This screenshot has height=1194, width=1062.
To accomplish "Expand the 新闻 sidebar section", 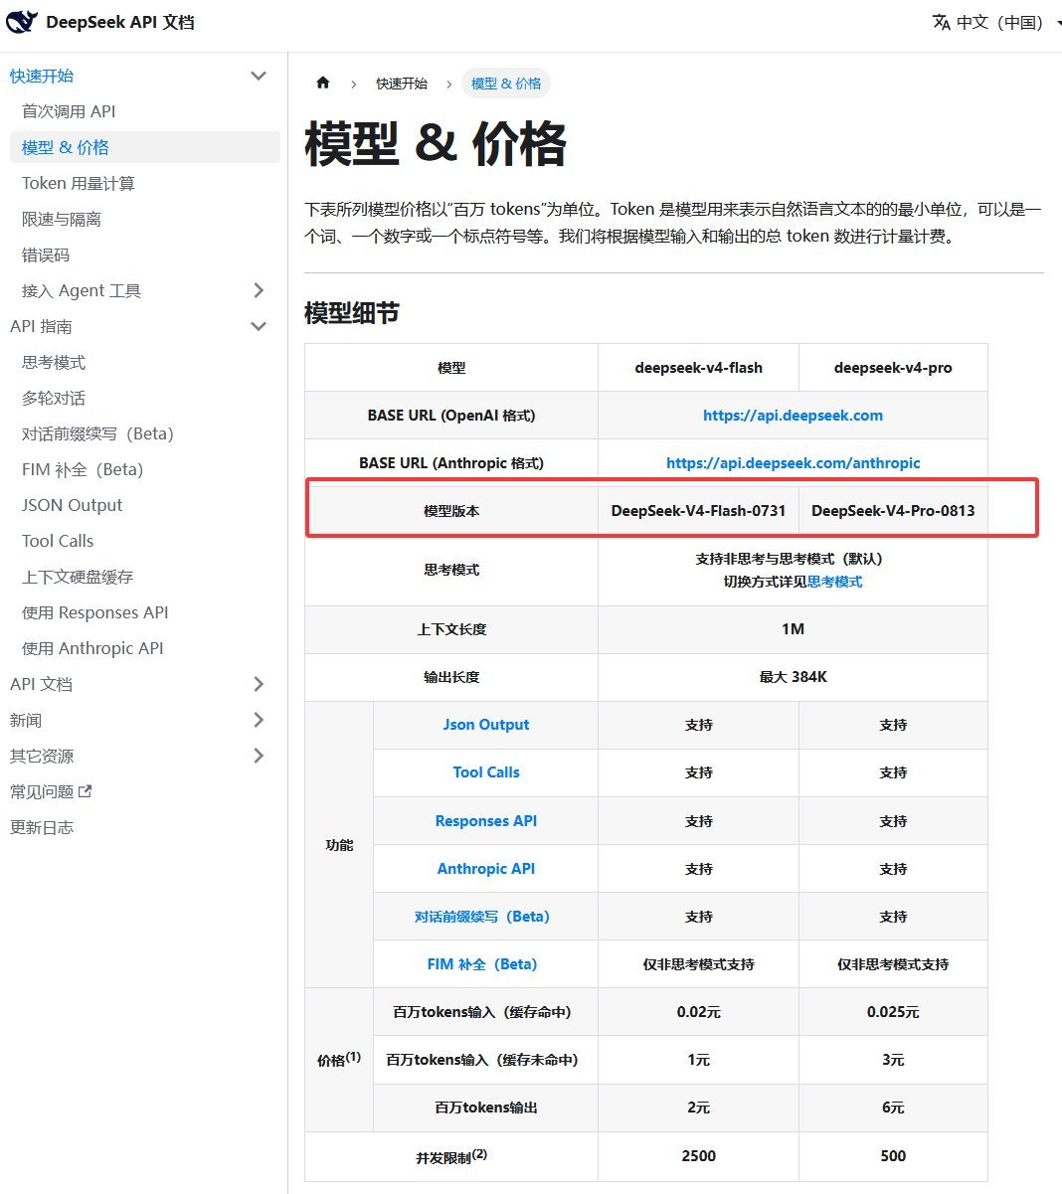I will (259, 720).
